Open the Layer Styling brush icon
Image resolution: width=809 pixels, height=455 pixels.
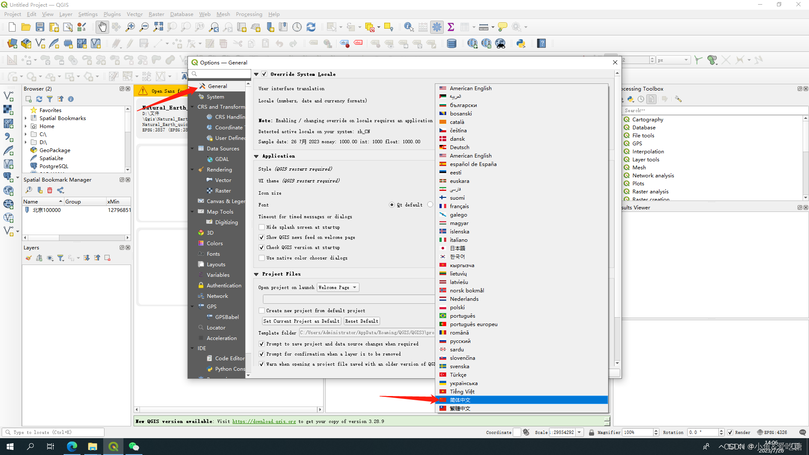[29, 258]
